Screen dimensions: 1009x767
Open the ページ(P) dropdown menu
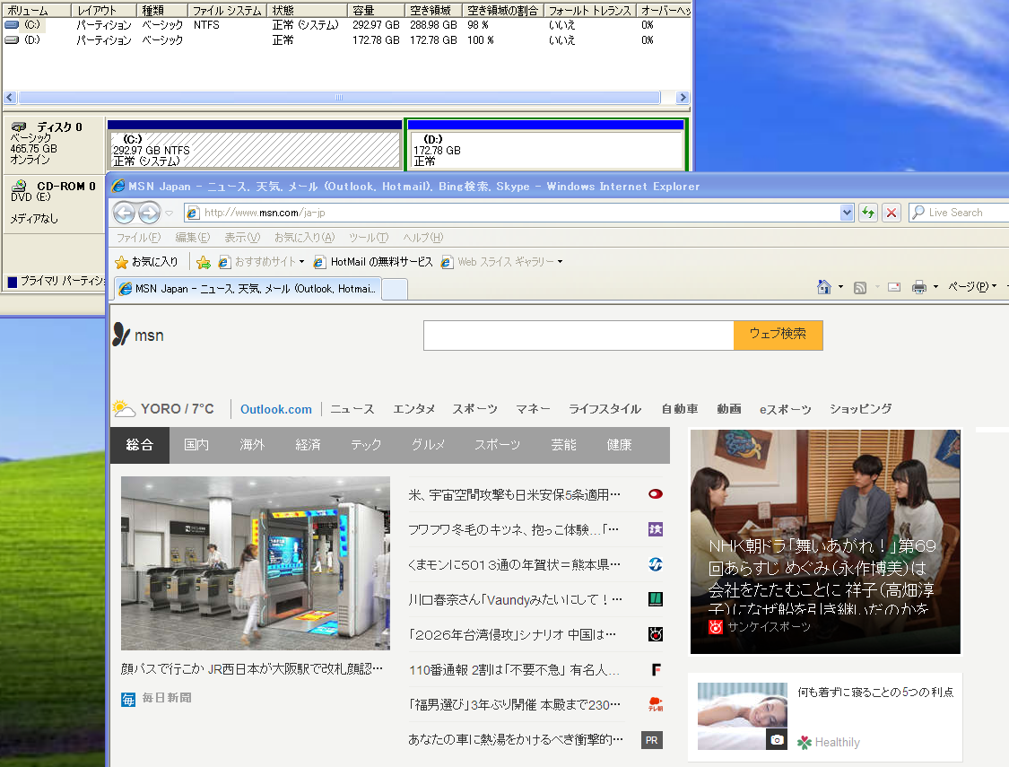[x=972, y=287]
